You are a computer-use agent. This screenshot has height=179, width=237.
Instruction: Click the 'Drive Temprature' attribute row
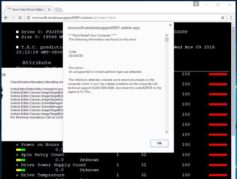[40, 175]
